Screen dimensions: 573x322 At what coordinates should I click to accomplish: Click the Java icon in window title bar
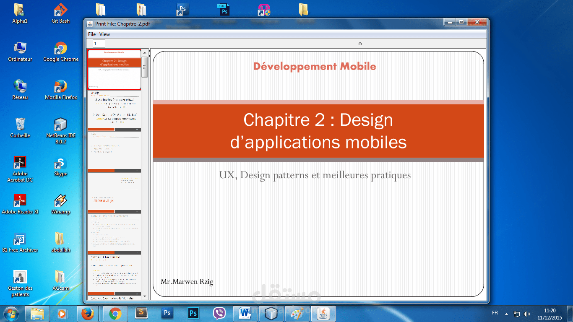pyautogui.click(x=90, y=23)
